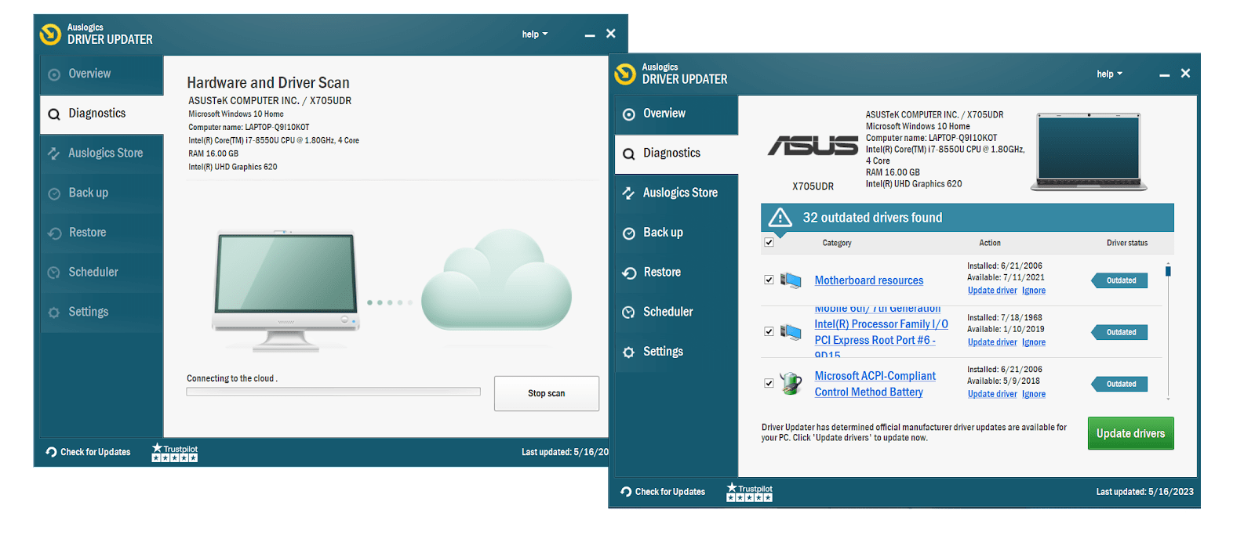Open Auslogics Store in the right window
1255x553 pixels.
[676, 193]
